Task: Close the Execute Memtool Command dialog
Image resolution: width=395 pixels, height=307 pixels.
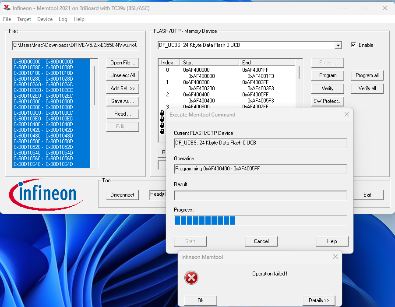Action: click(x=347, y=114)
